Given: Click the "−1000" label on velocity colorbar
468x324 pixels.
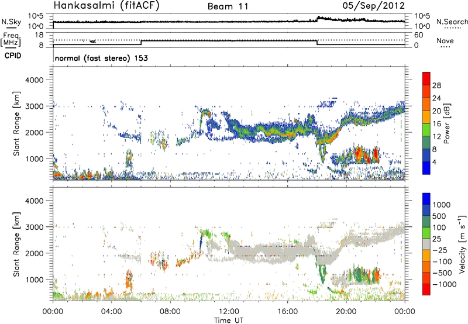Looking at the screenshot, I should pos(445,284).
